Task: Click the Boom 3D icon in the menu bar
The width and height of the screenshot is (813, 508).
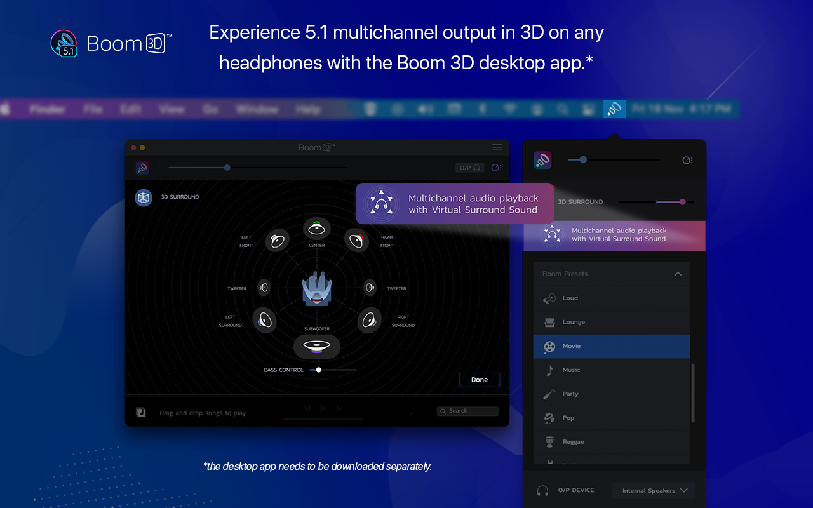Action: (x=614, y=109)
